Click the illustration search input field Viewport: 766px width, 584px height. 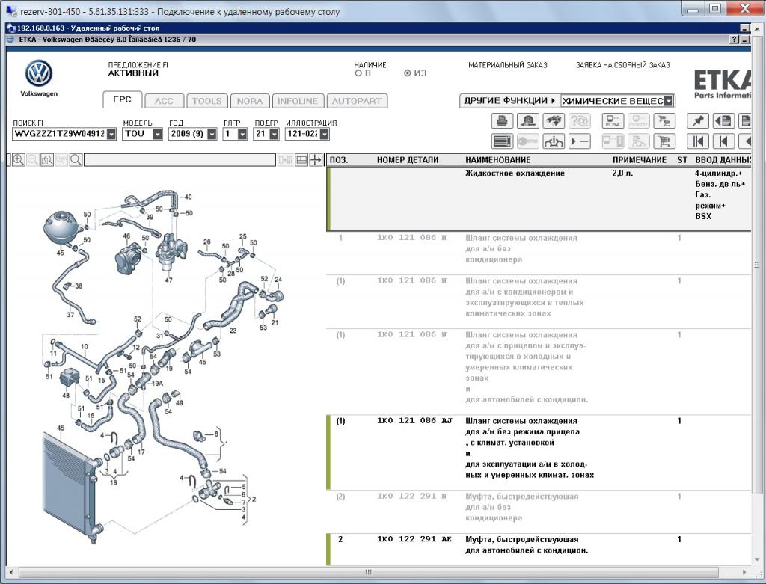180,160
